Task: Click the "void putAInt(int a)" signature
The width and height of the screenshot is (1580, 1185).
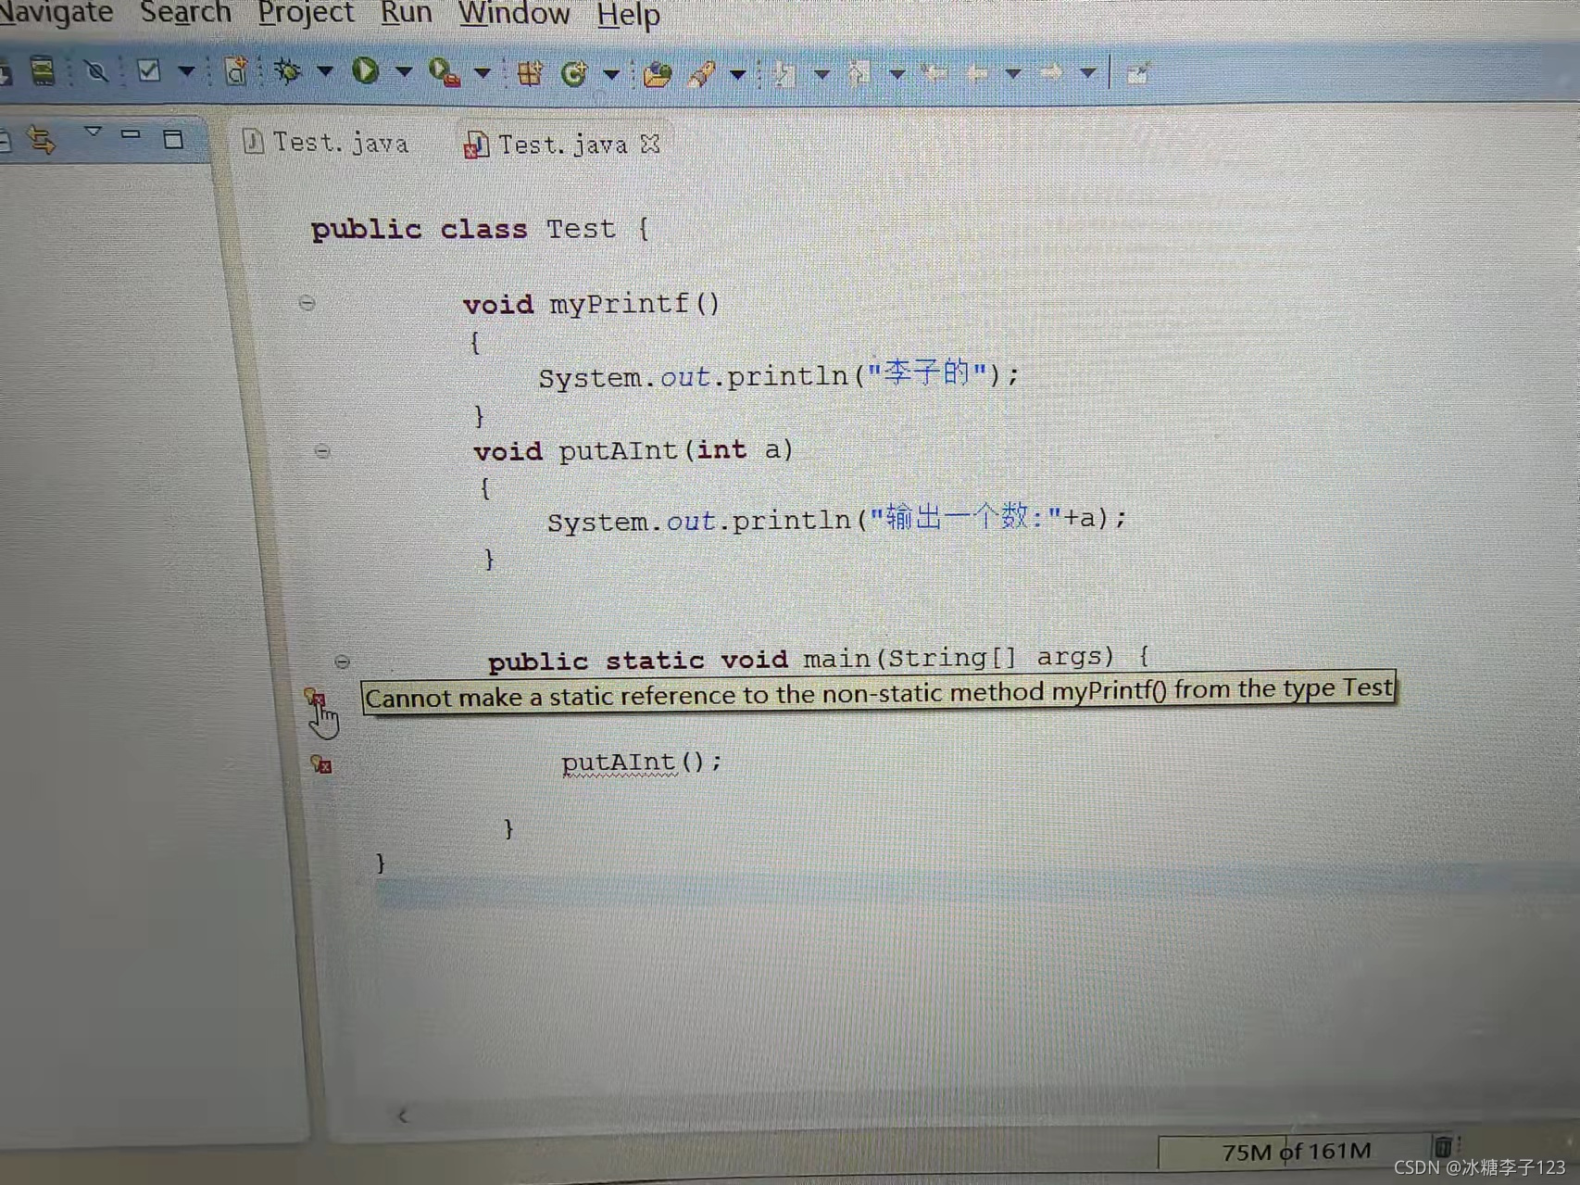Action: 633,450
